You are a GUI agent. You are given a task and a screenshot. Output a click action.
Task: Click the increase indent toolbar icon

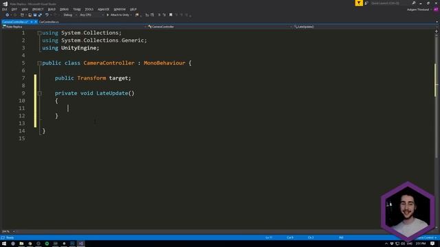click(x=152, y=15)
